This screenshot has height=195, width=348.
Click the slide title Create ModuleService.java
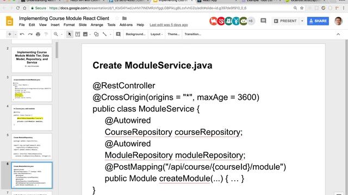[152, 66]
